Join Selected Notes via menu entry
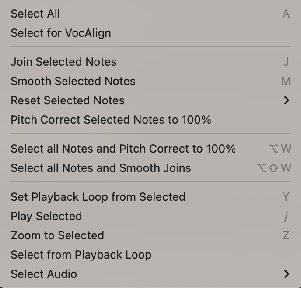Image resolution: width=301 pixels, height=288 pixels. 63,62
